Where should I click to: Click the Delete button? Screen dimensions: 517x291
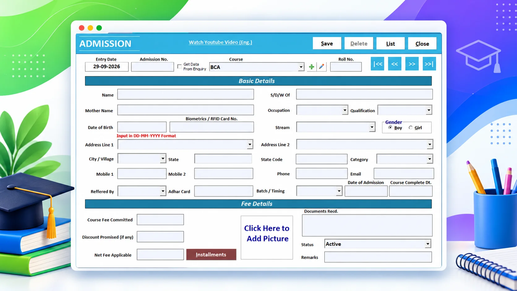coord(359,43)
